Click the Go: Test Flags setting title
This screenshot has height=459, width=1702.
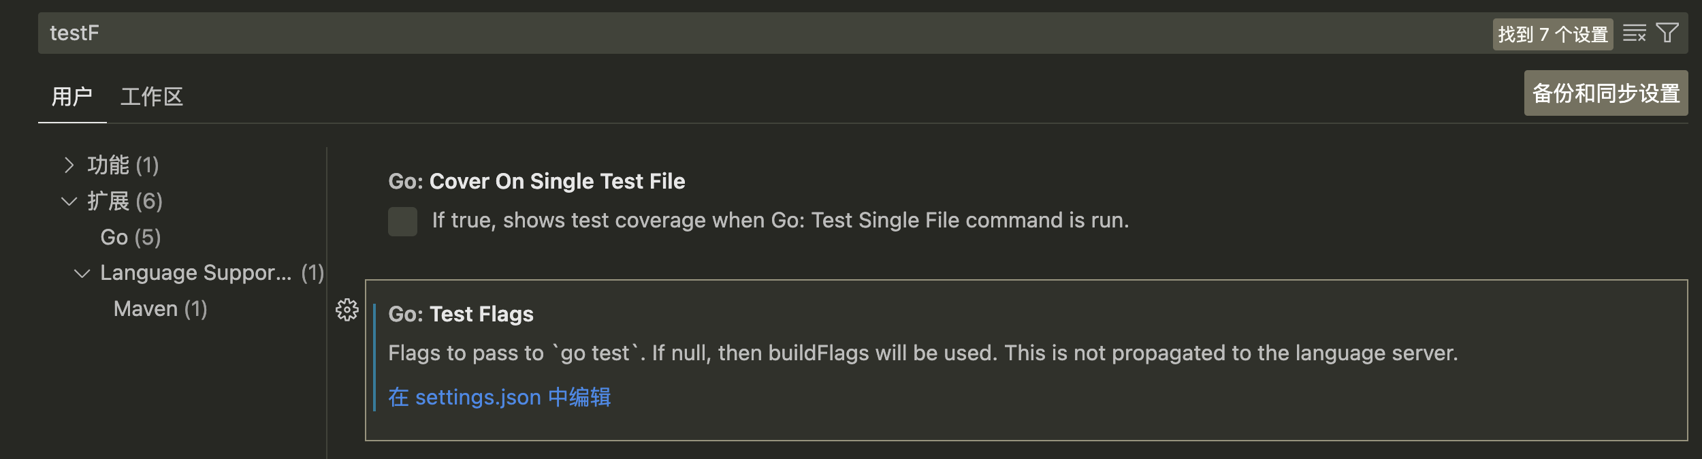coord(461,314)
